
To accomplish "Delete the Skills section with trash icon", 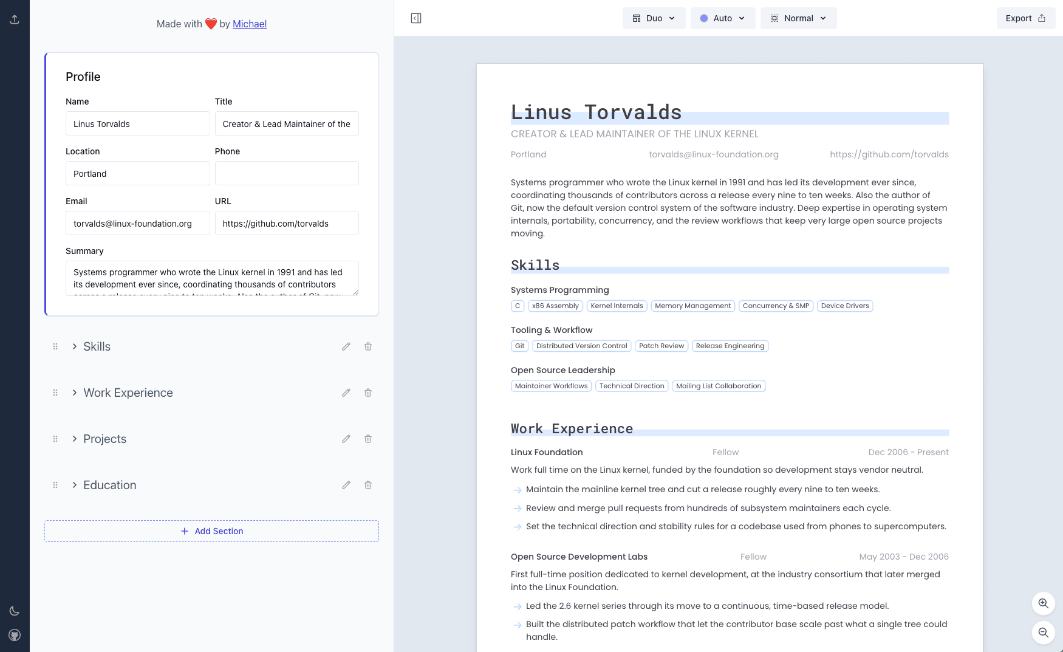I will pyautogui.click(x=368, y=346).
